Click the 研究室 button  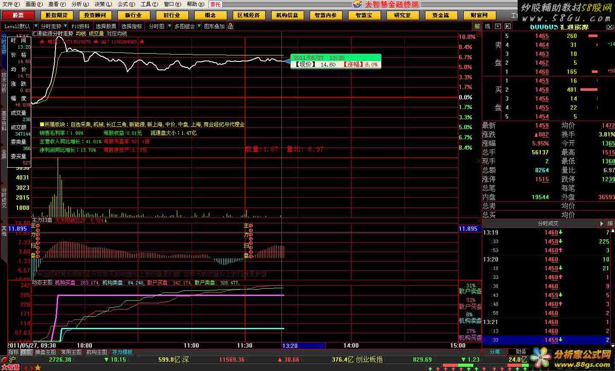tap(402, 15)
